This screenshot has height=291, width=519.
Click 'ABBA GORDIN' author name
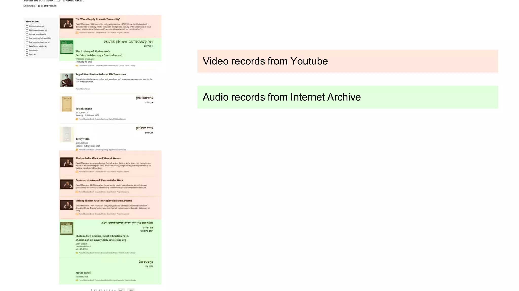(x=81, y=244)
